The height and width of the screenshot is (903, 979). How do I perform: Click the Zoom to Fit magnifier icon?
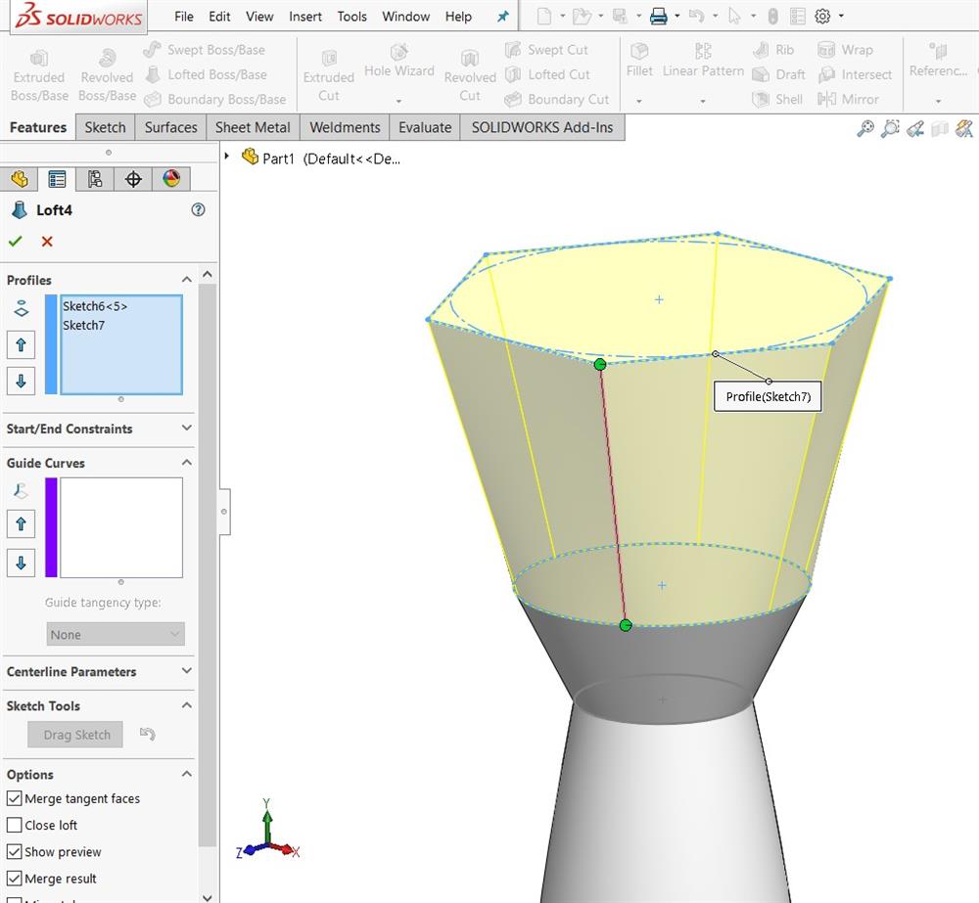tap(864, 128)
